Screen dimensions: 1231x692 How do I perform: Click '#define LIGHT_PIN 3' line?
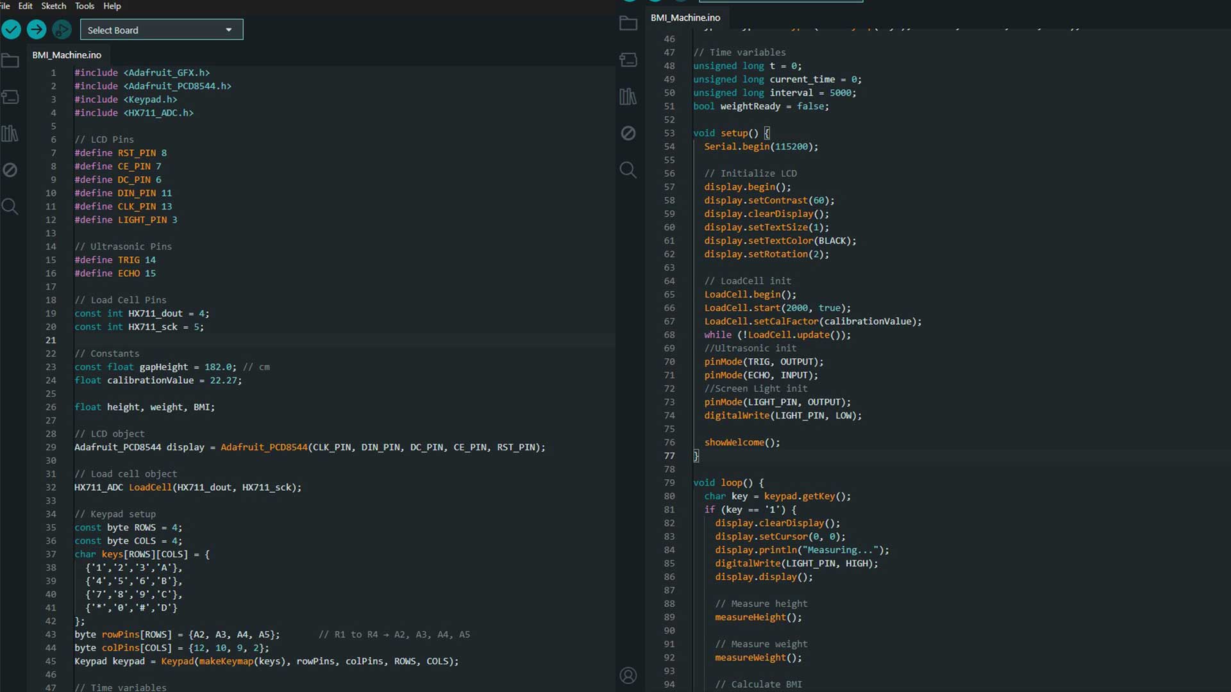tap(126, 220)
